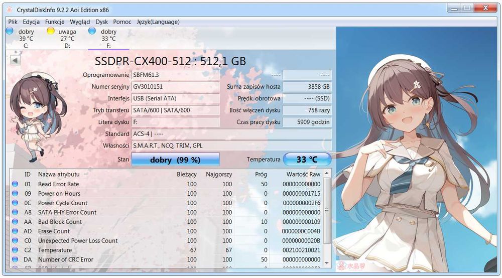Open the Wygląd menu
Viewport: 502px width, 278px height.
[80, 22]
